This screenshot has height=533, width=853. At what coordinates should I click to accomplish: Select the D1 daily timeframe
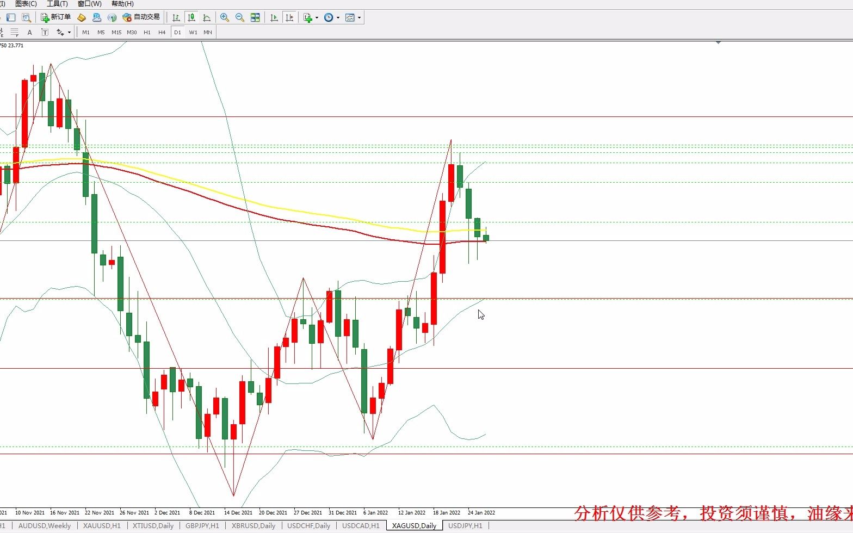click(177, 33)
